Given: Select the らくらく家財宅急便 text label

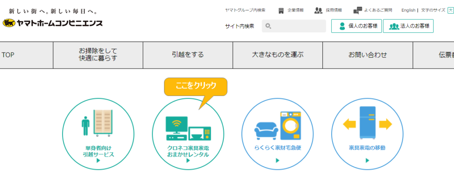Looking at the screenshot, I should (x=278, y=148).
